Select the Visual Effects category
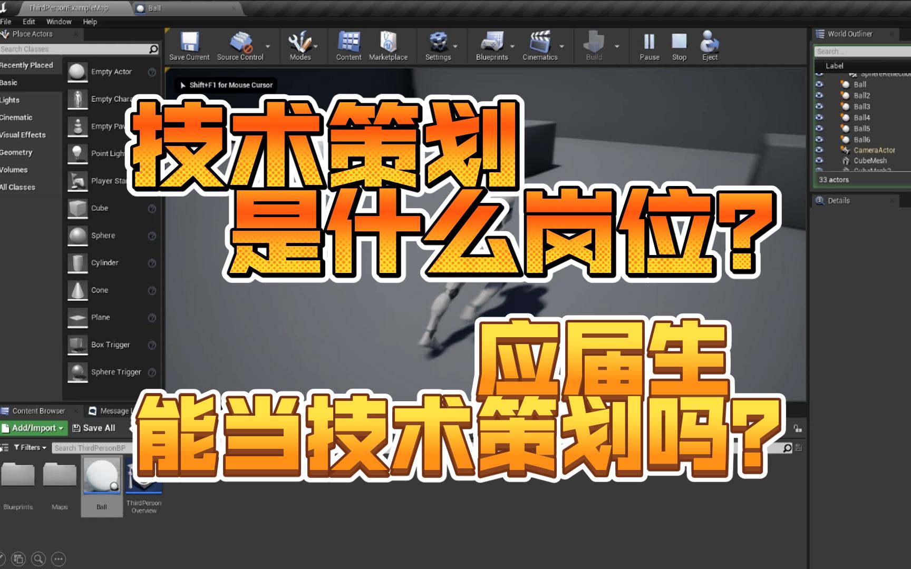 pos(23,135)
